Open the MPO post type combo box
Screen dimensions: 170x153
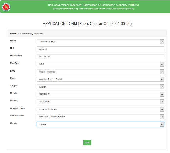[x=100, y=64]
